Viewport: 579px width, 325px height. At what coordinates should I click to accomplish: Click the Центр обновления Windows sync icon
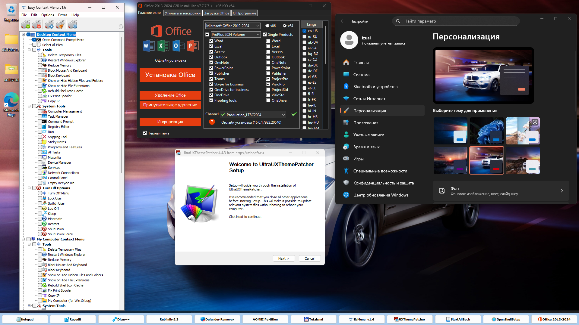pos(346,195)
